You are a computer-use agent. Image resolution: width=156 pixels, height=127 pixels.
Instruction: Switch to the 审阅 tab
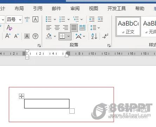click(75, 8)
